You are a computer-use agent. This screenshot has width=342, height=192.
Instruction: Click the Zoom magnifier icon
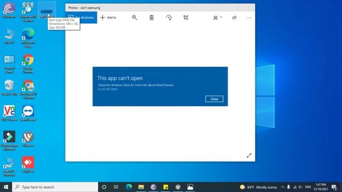point(135,18)
